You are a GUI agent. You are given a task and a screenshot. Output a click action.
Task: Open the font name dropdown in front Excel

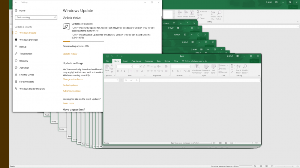tap(132, 66)
